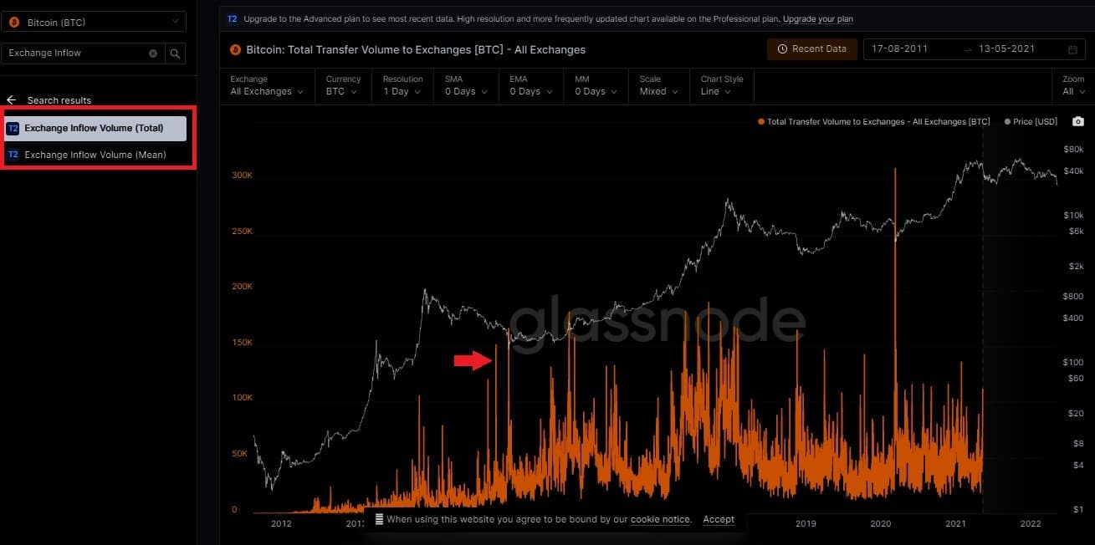
Task: Click the Recent Data button
Action: click(811, 49)
